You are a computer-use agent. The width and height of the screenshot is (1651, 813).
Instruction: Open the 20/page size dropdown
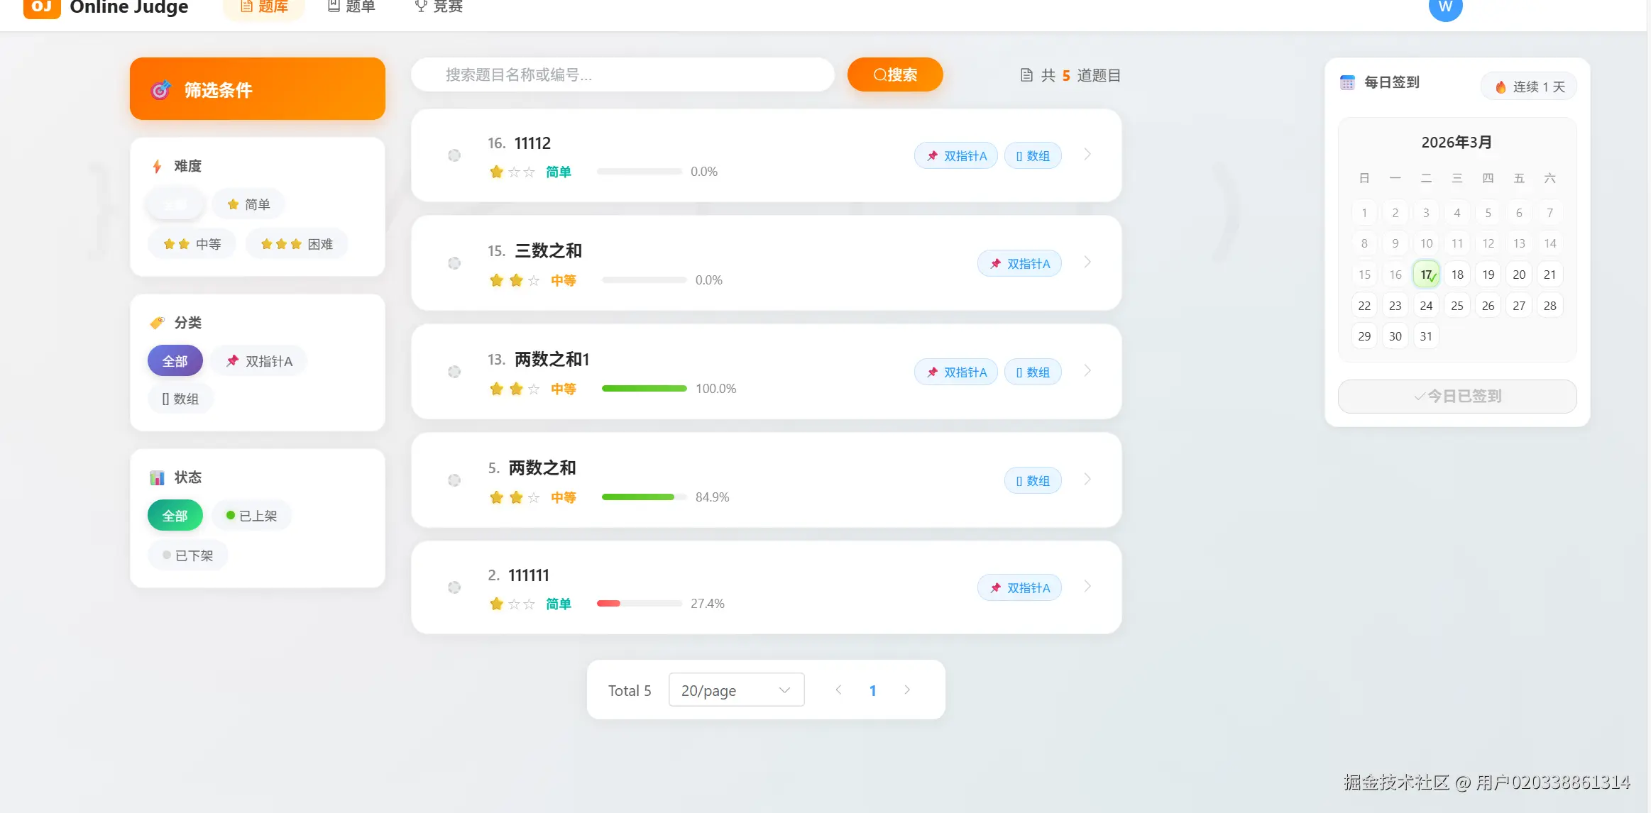tap(736, 690)
